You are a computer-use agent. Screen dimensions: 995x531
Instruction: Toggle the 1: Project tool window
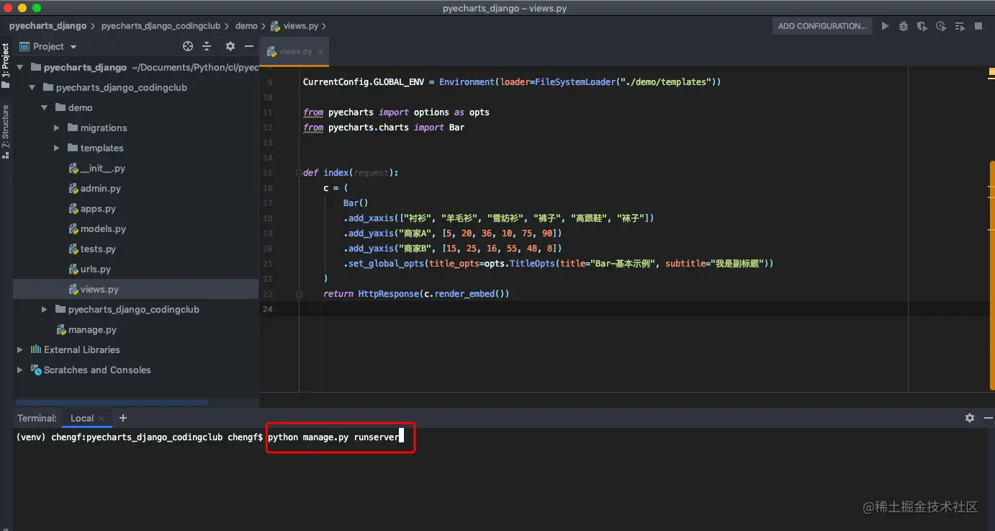click(6, 66)
